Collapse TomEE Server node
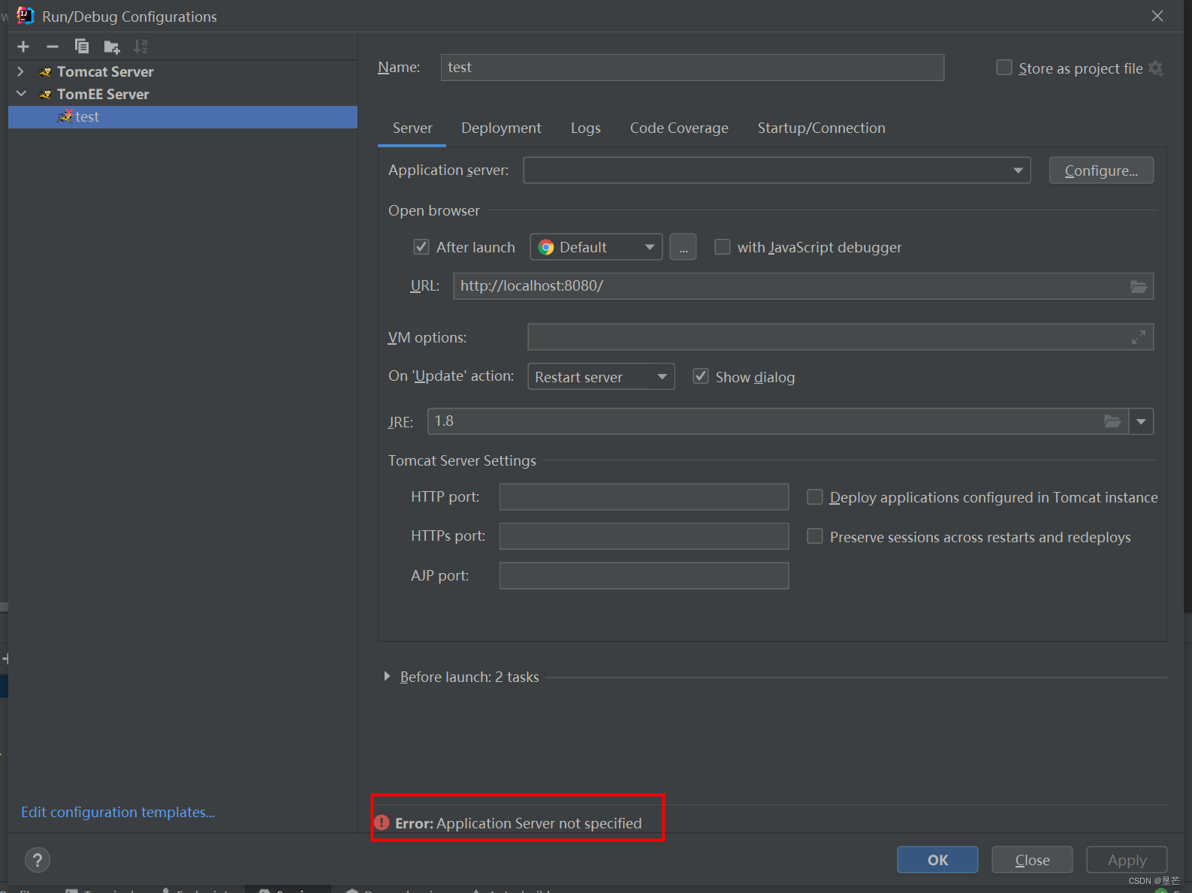The height and width of the screenshot is (893, 1192). [x=21, y=94]
